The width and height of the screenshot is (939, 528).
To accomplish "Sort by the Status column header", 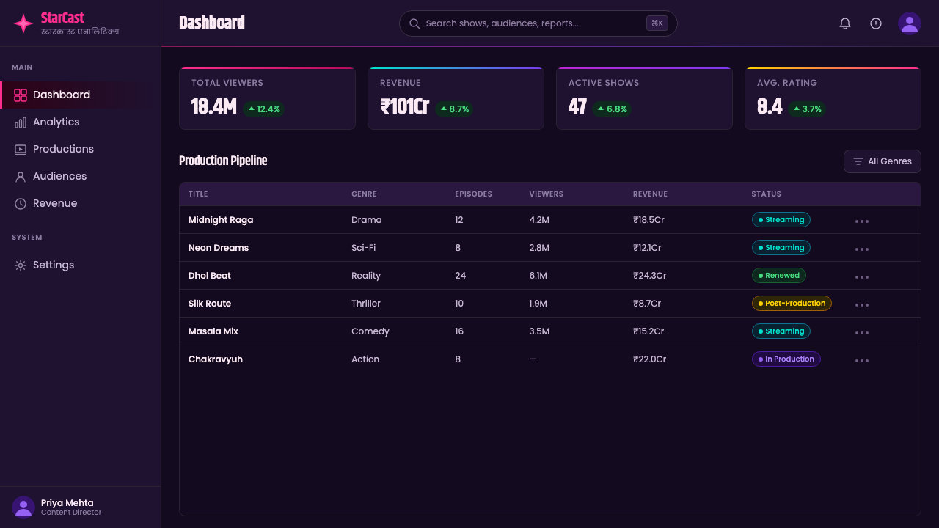I will (766, 194).
